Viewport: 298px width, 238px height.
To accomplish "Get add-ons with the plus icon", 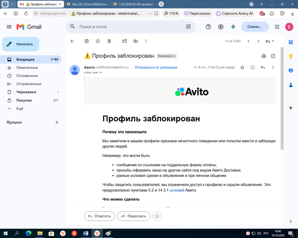I will coord(291,108).
